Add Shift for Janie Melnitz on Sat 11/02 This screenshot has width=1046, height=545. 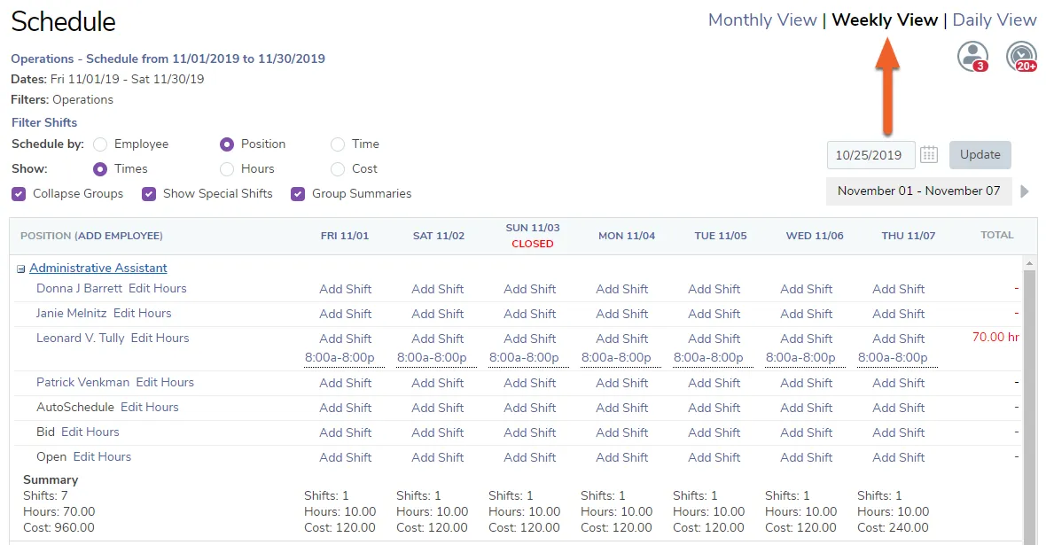pyautogui.click(x=437, y=315)
